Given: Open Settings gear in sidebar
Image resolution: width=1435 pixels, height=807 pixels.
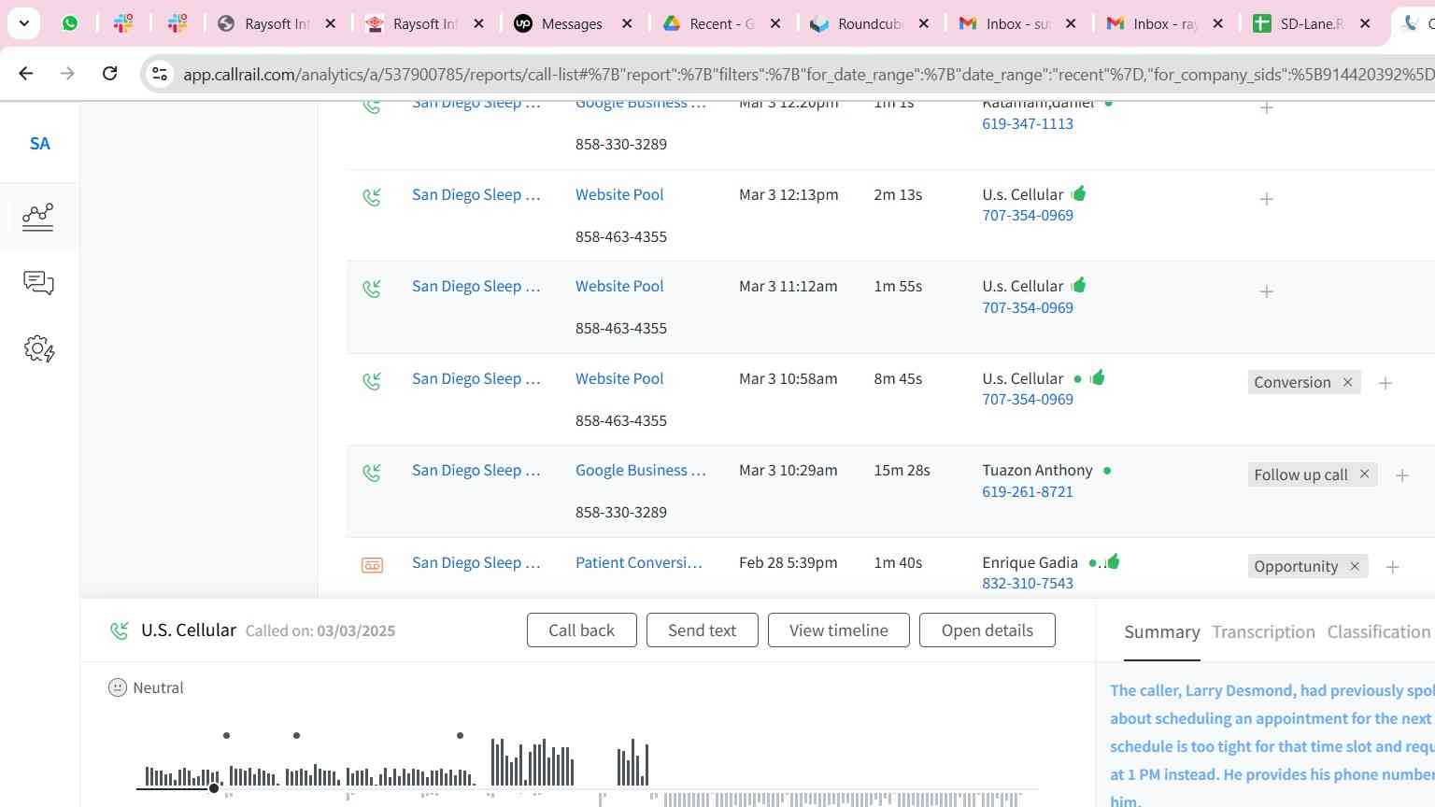Looking at the screenshot, I should tap(39, 349).
